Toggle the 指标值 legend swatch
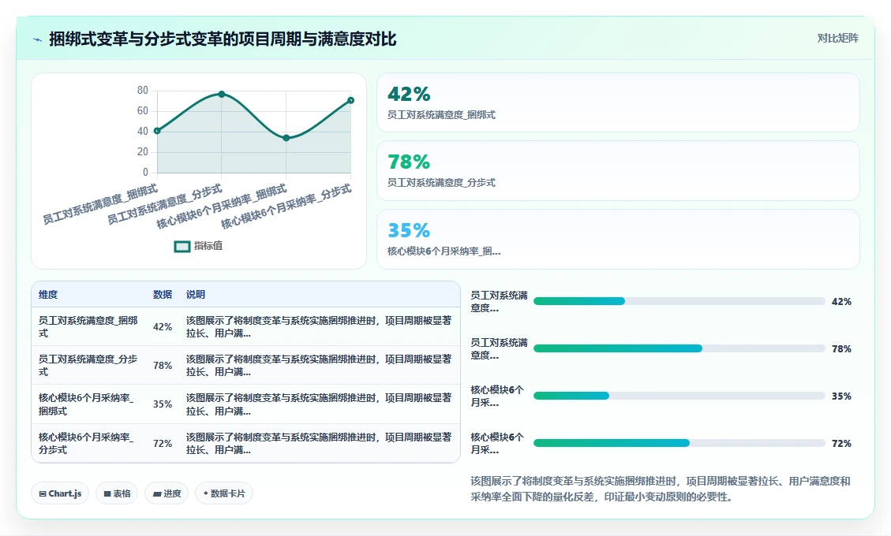This screenshot has width=891, height=536. 182,247
